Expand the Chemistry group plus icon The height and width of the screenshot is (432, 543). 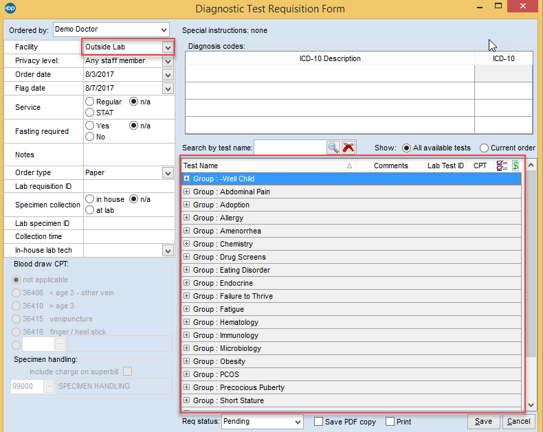(186, 244)
